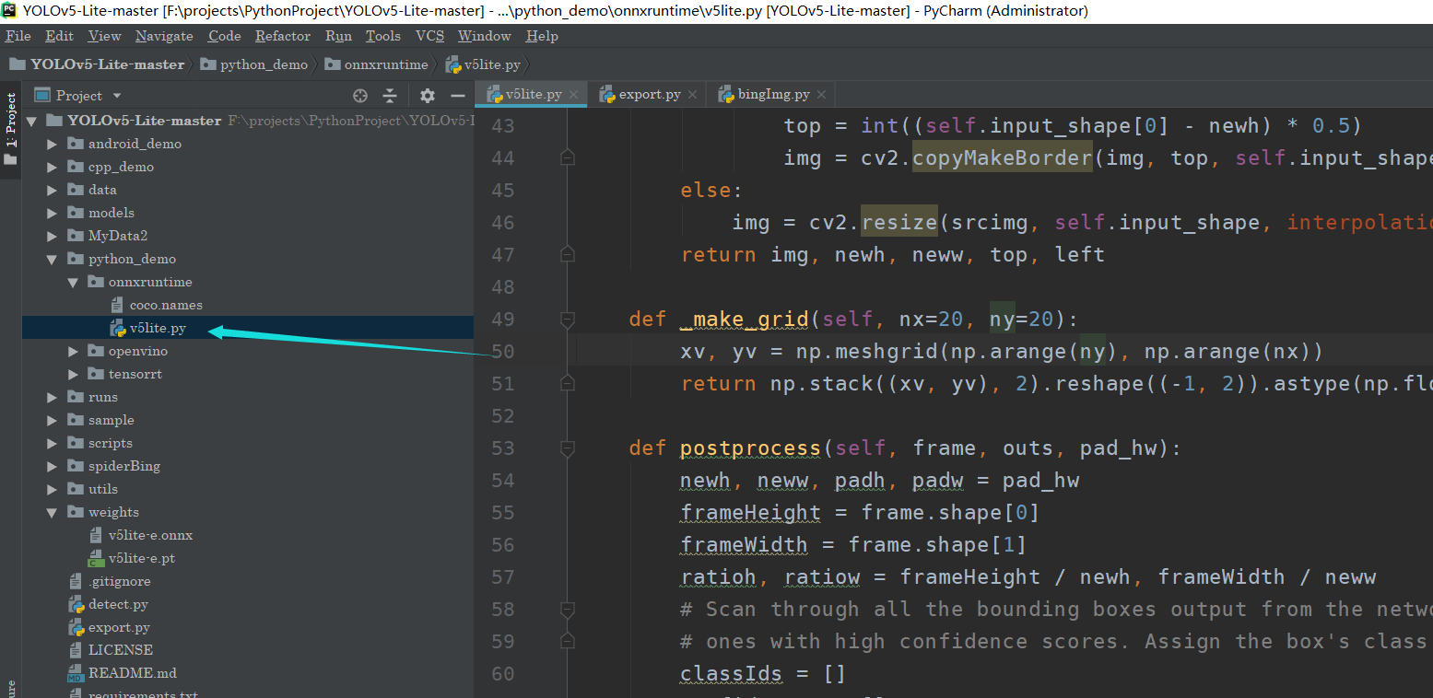1433x698 pixels.
Task: Click v5lite.py breadcrumb in navigation bar
Action: [483, 64]
